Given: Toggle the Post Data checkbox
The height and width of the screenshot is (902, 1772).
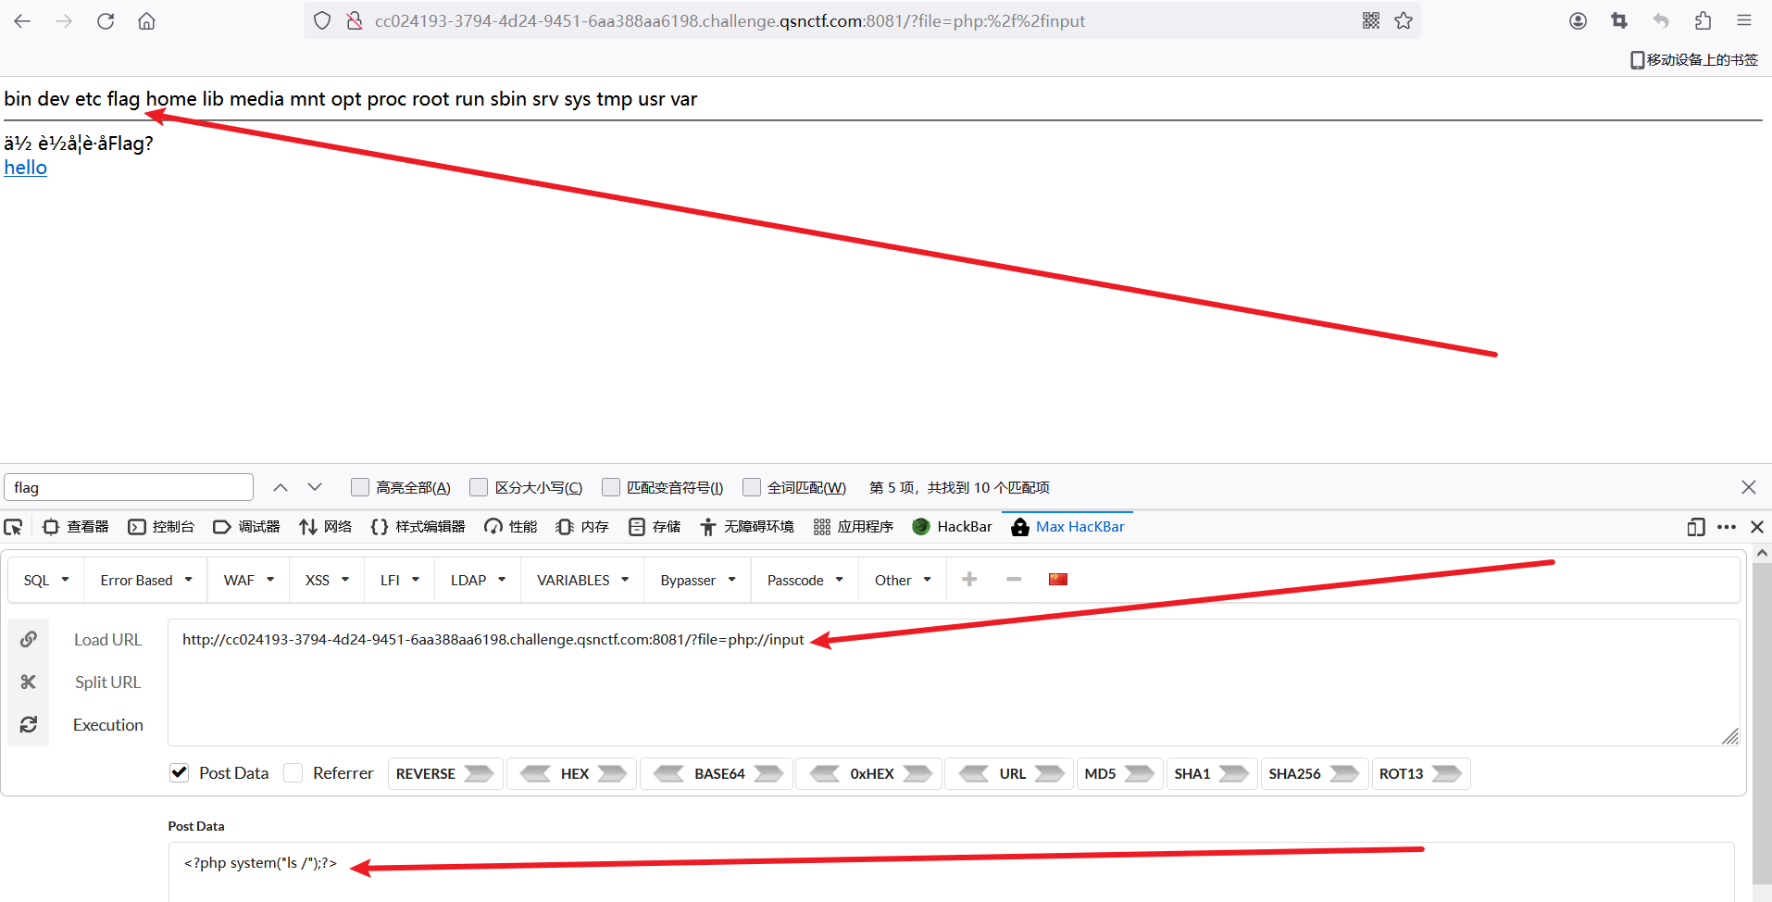Looking at the screenshot, I should (178, 772).
